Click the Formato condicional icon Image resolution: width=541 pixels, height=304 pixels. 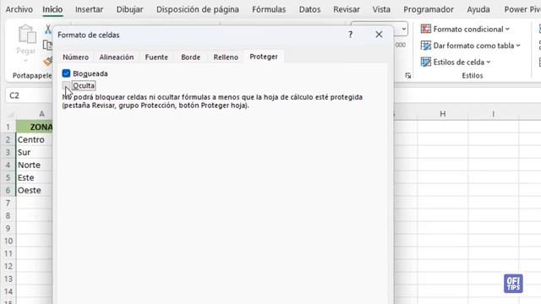426,29
